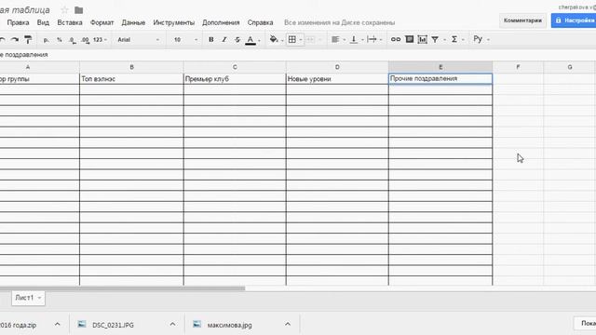Insert a chart icon
The image size is (596, 335).
[422, 39]
